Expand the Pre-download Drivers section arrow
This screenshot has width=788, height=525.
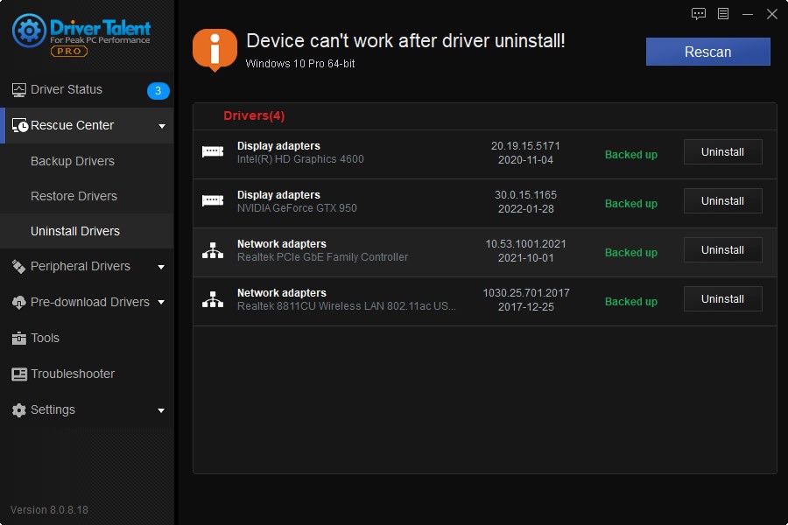click(x=162, y=303)
